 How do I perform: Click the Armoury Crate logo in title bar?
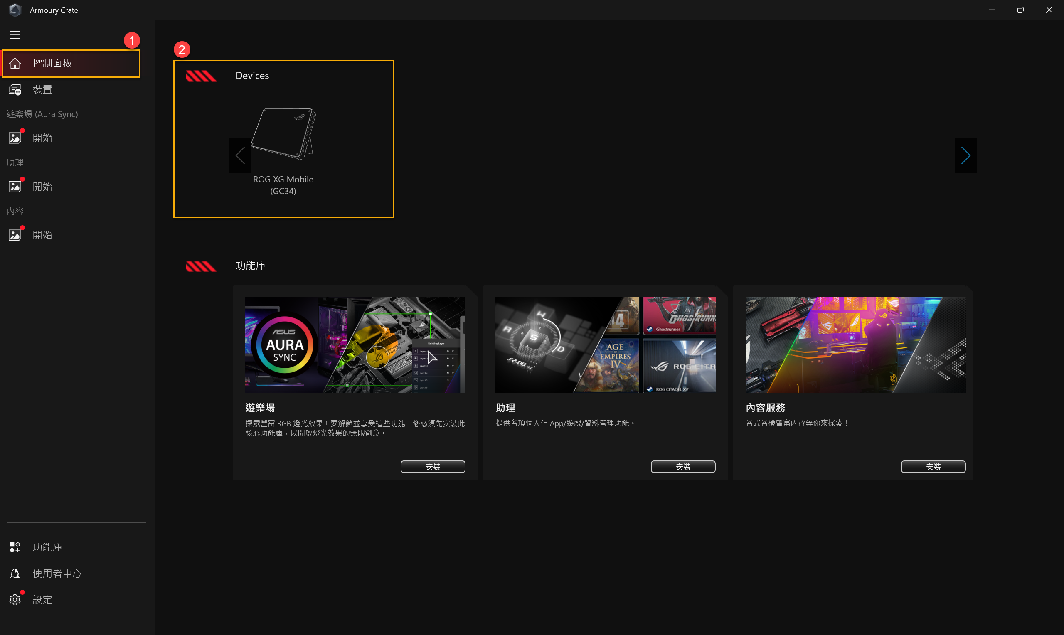click(15, 10)
